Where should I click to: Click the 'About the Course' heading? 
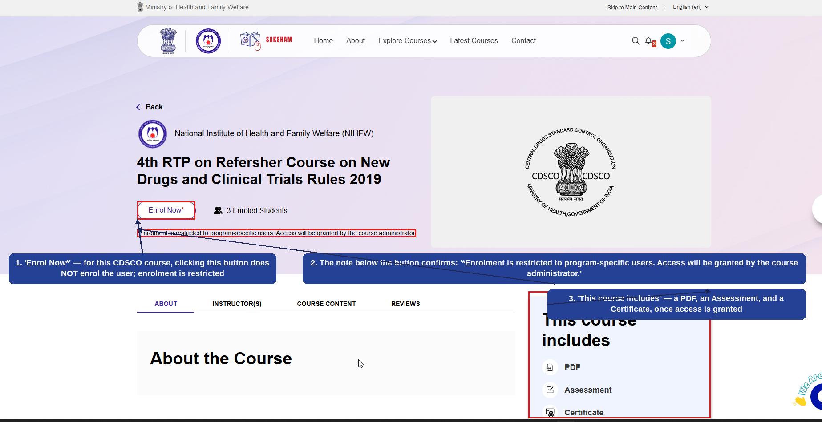click(x=221, y=358)
